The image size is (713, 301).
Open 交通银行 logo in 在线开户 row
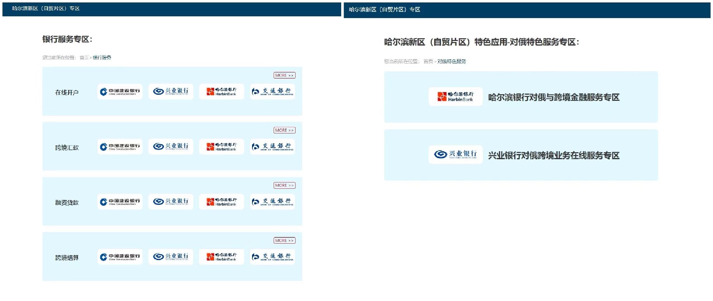click(x=273, y=92)
